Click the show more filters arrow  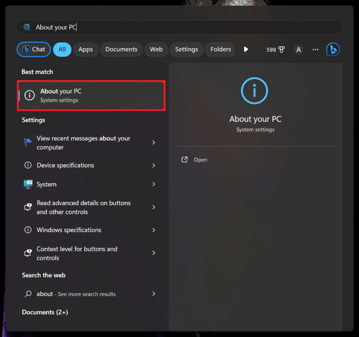click(246, 49)
